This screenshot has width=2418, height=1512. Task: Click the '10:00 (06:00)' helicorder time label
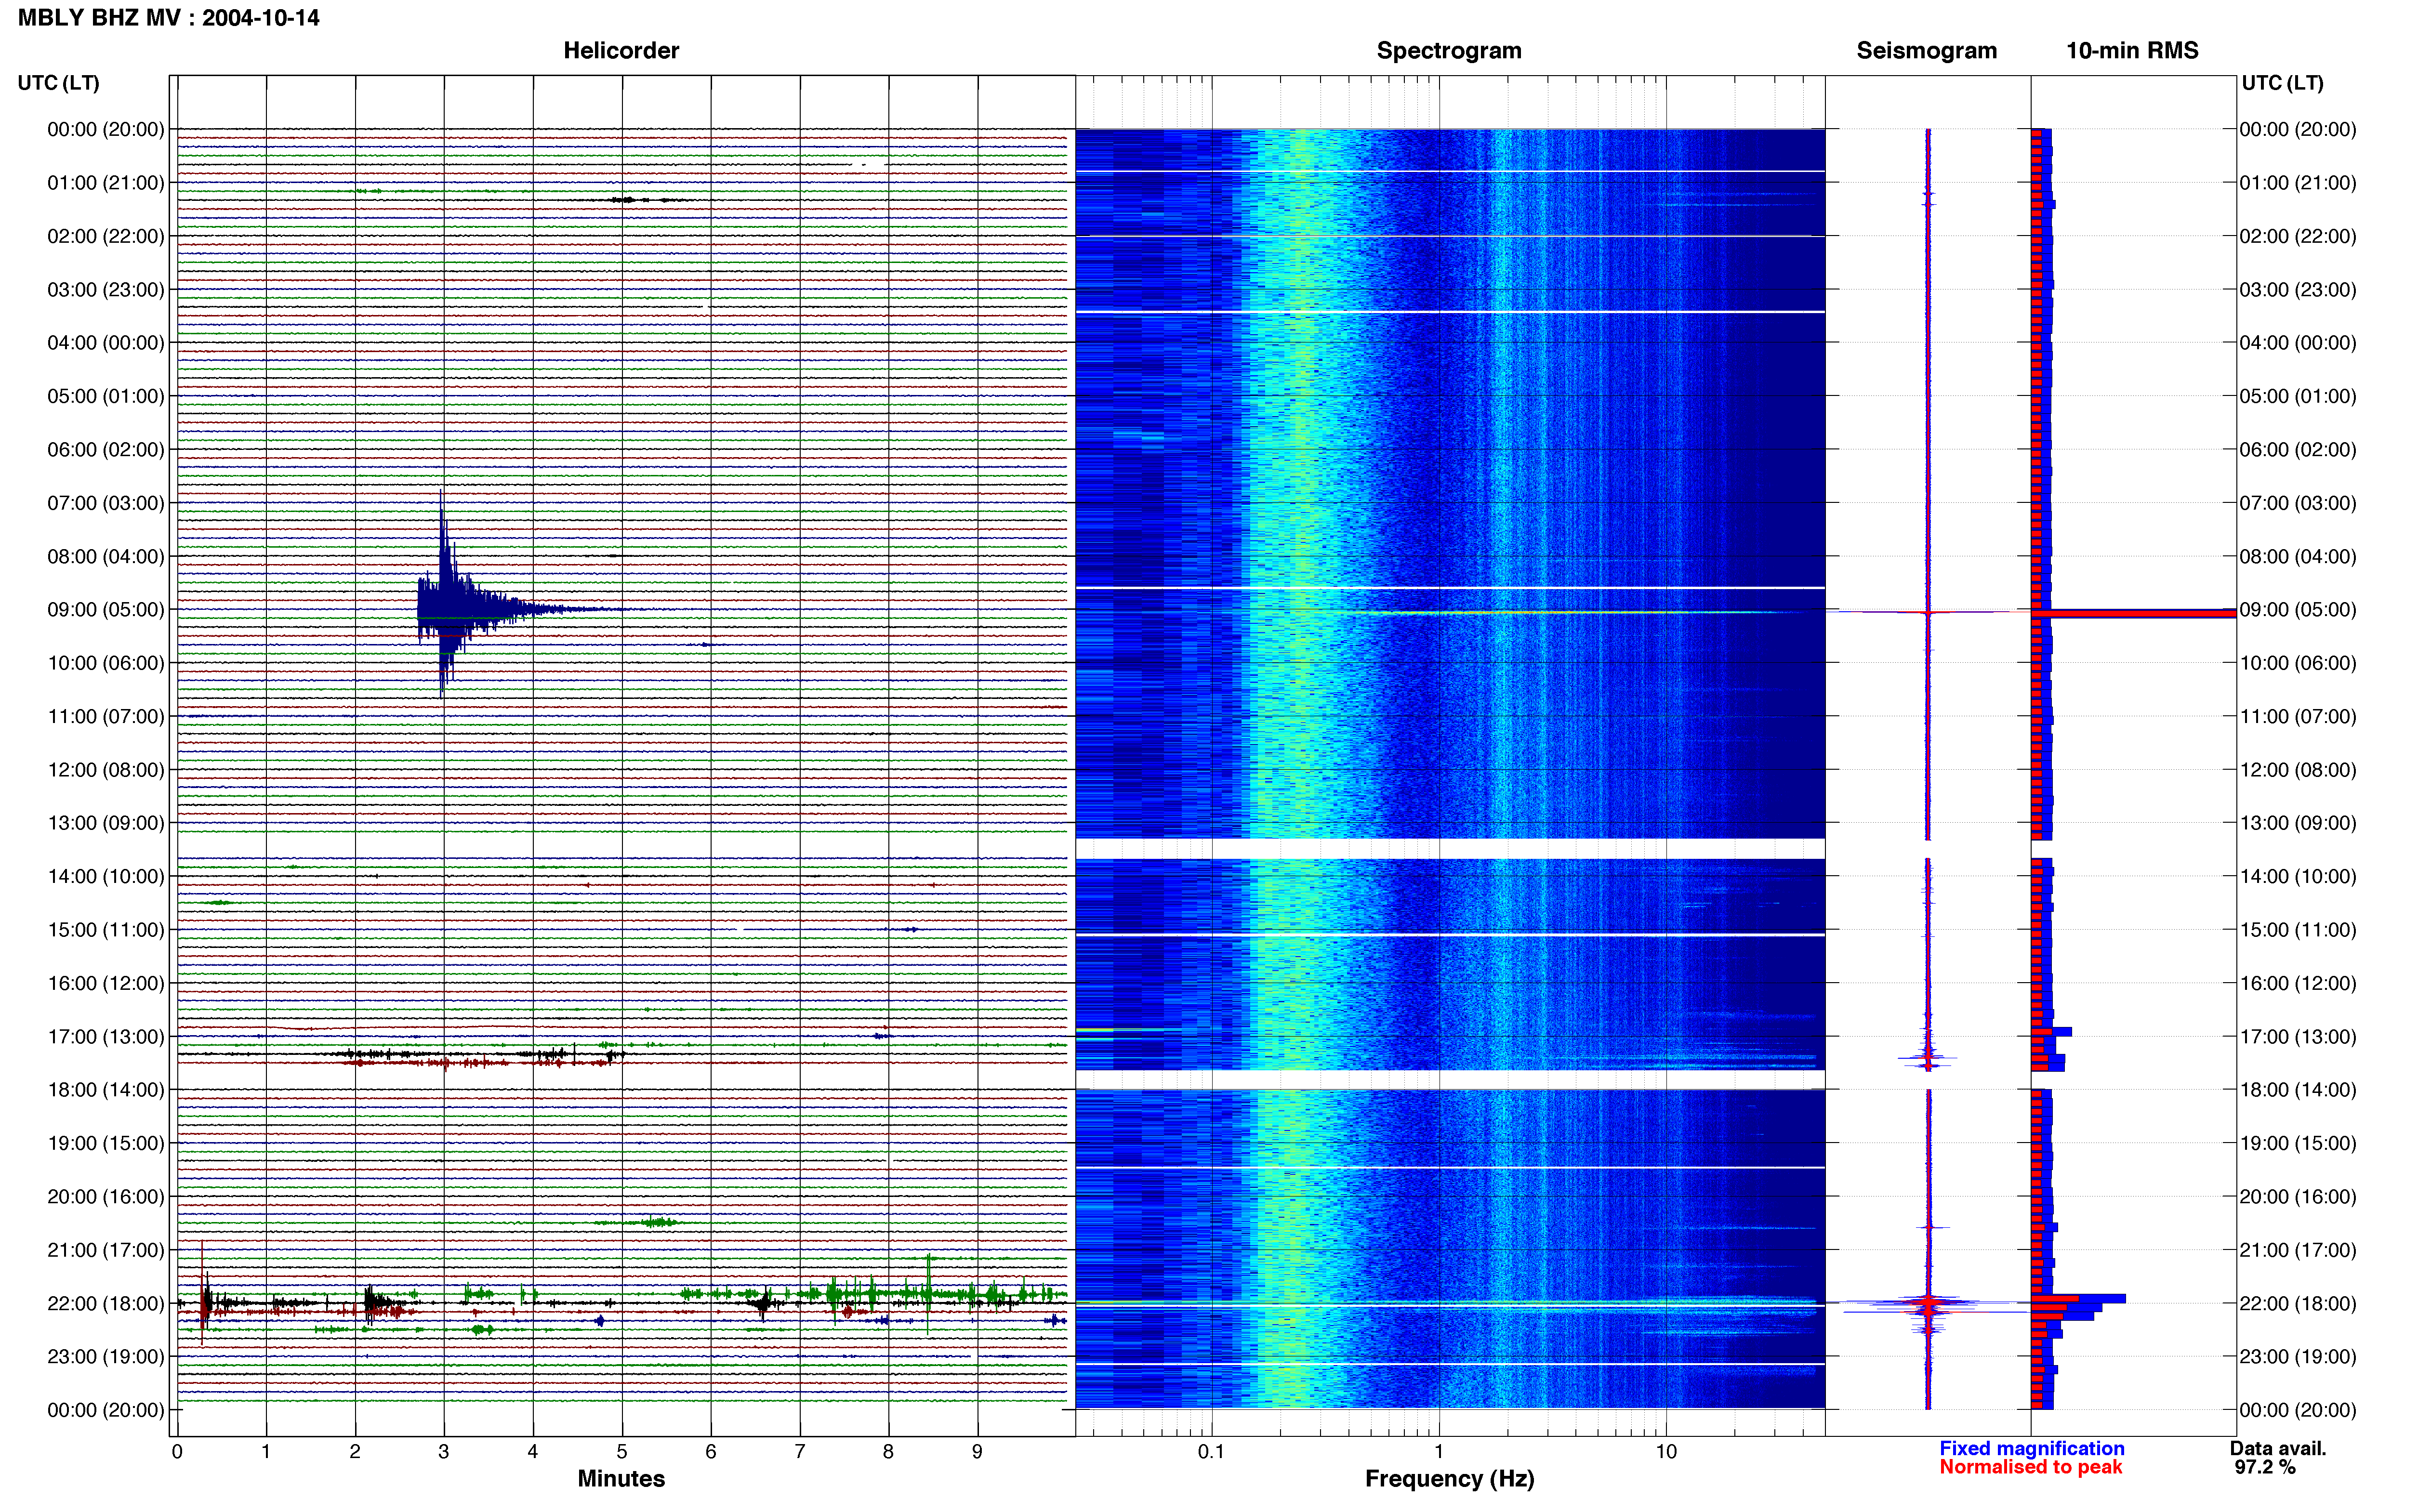(x=105, y=663)
